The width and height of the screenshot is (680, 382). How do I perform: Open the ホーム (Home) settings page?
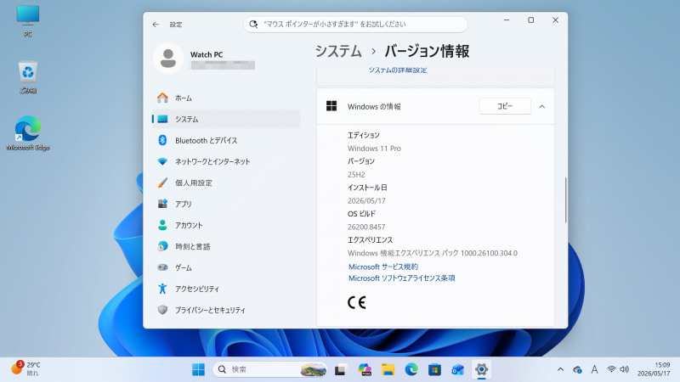point(225,98)
